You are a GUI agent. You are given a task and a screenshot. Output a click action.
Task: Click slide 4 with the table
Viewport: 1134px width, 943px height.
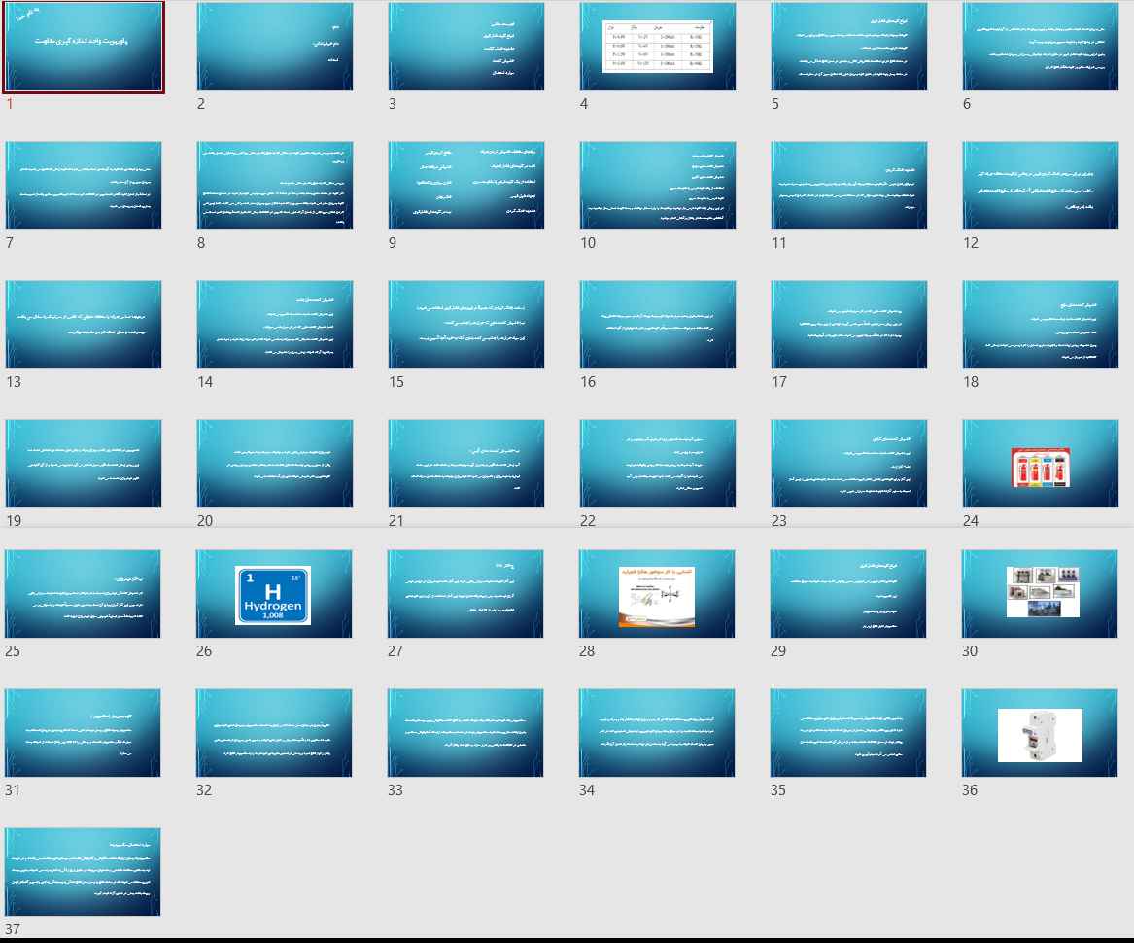coord(657,47)
